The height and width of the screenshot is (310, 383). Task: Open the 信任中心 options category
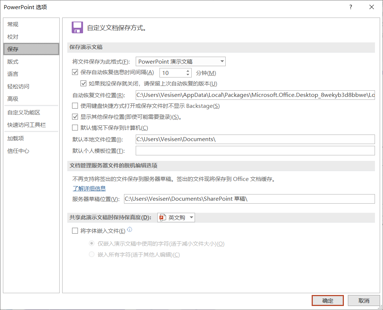31,151
